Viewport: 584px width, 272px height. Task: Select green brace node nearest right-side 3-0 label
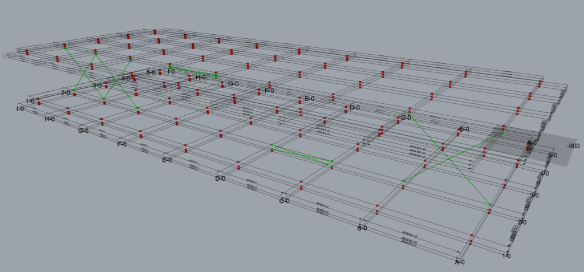point(490,204)
